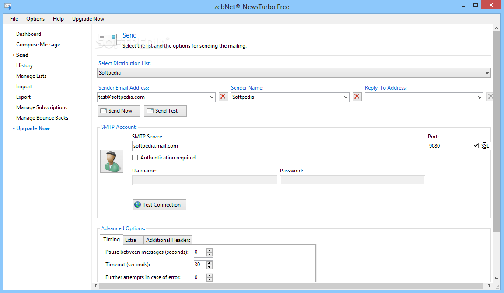
Task: Enable the SSL checkbox
Action: point(476,146)
